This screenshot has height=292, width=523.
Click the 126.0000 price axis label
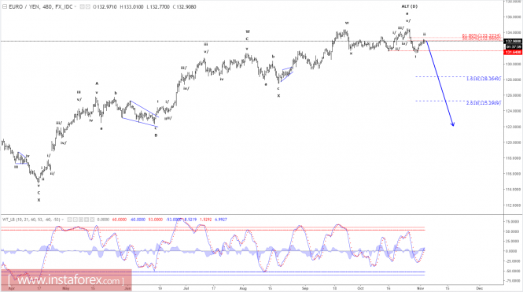coord(513,95)
